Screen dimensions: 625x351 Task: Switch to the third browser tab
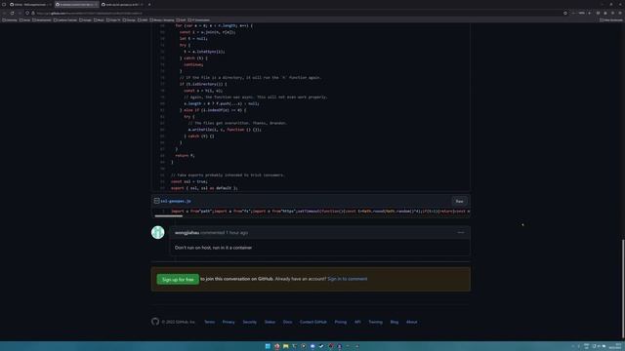(x=122, y=4)
